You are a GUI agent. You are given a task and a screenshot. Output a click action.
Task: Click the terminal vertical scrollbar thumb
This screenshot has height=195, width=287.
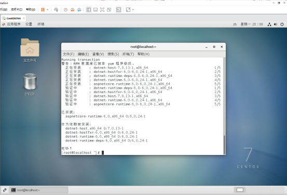(224, 145)
